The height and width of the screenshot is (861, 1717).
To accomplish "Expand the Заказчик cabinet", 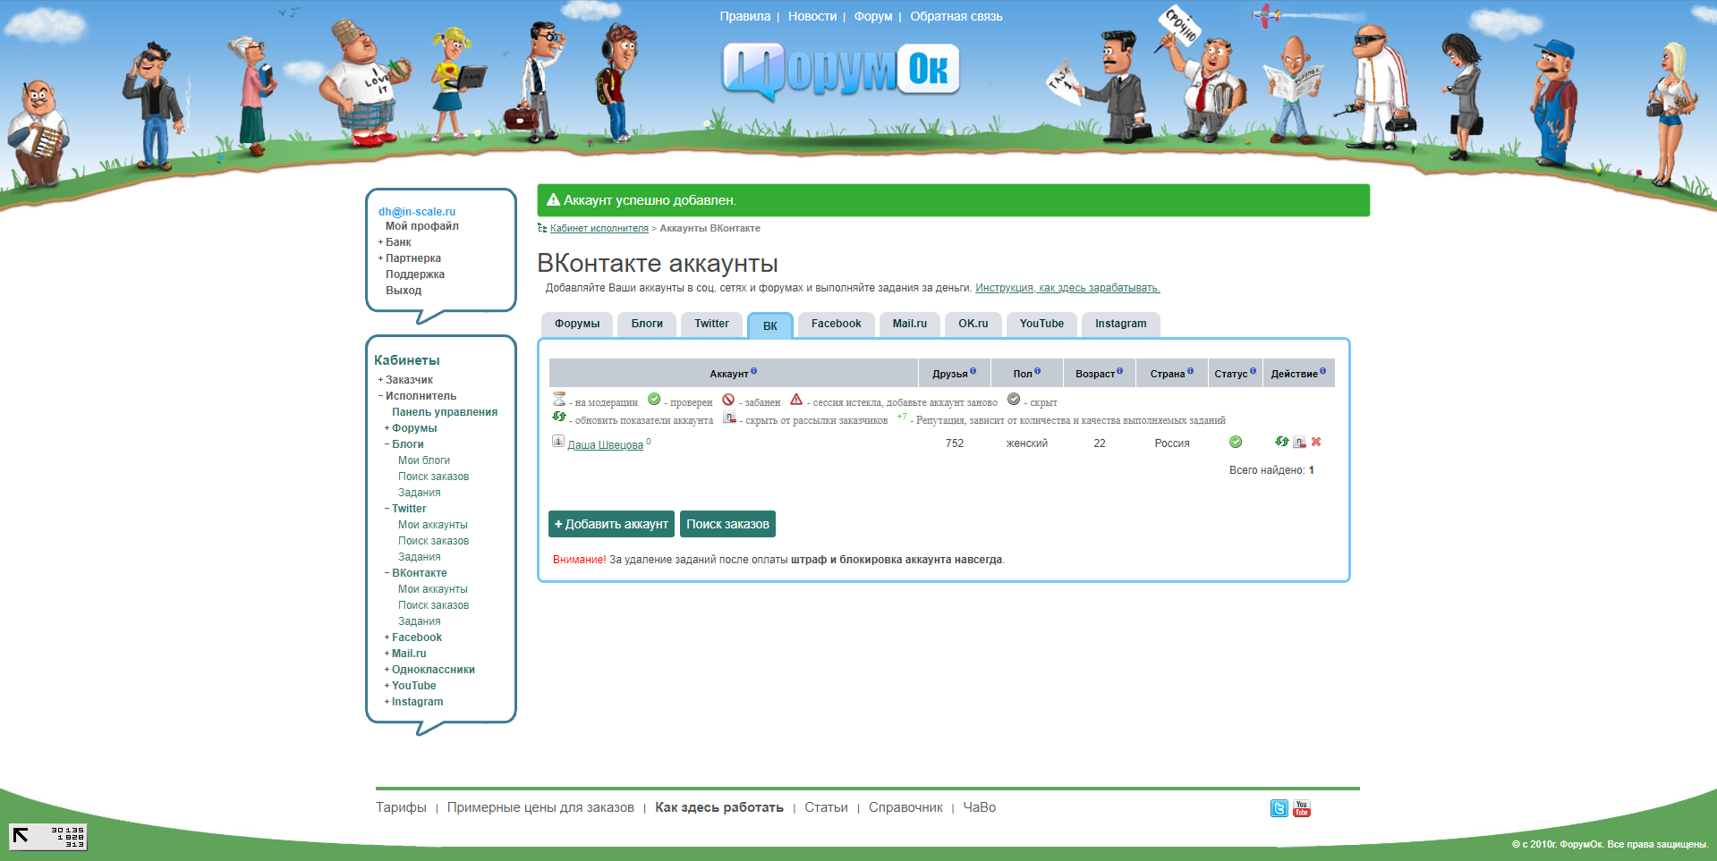I will click(380, 380).
